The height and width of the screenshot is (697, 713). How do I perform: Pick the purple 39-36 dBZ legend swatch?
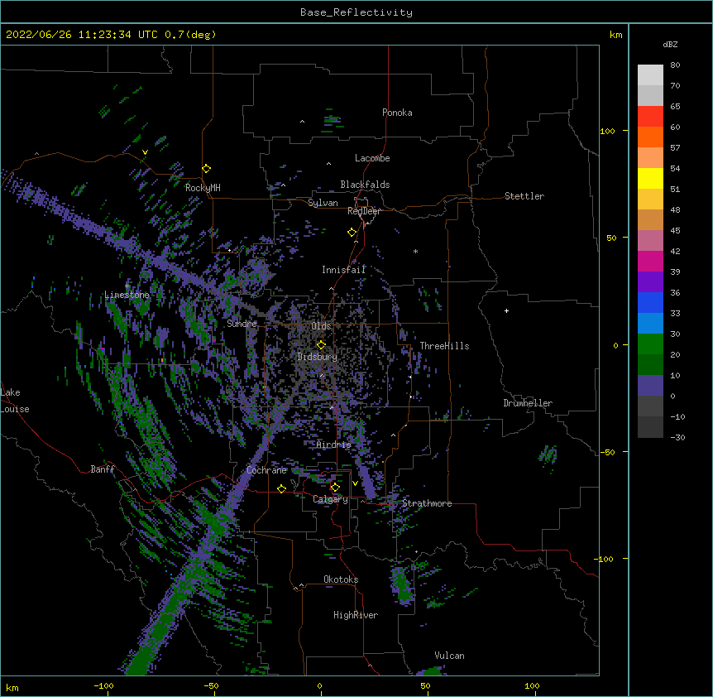(x=650, y=281)
